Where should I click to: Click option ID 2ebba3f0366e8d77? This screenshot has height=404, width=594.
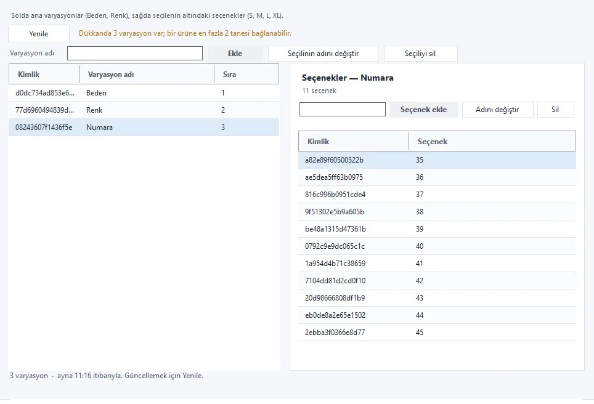point(335,332)
